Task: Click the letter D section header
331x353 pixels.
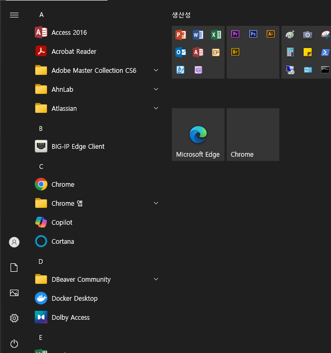Action: 41,262
